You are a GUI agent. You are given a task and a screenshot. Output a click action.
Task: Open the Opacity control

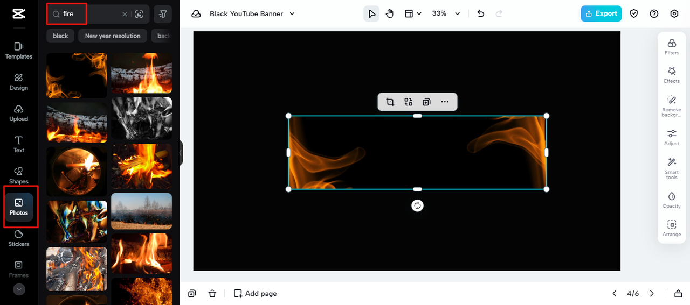(x=672, y=200)
